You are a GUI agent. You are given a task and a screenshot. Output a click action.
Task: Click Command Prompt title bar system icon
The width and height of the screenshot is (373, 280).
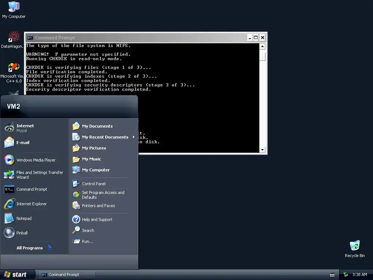pos(30,38)
